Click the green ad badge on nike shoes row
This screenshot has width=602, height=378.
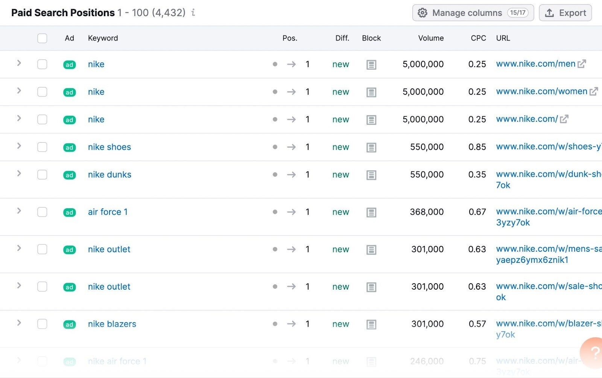pos(69,147)
